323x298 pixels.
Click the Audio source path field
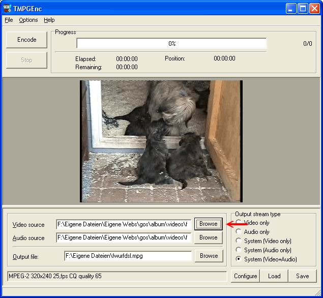point(124,237)
